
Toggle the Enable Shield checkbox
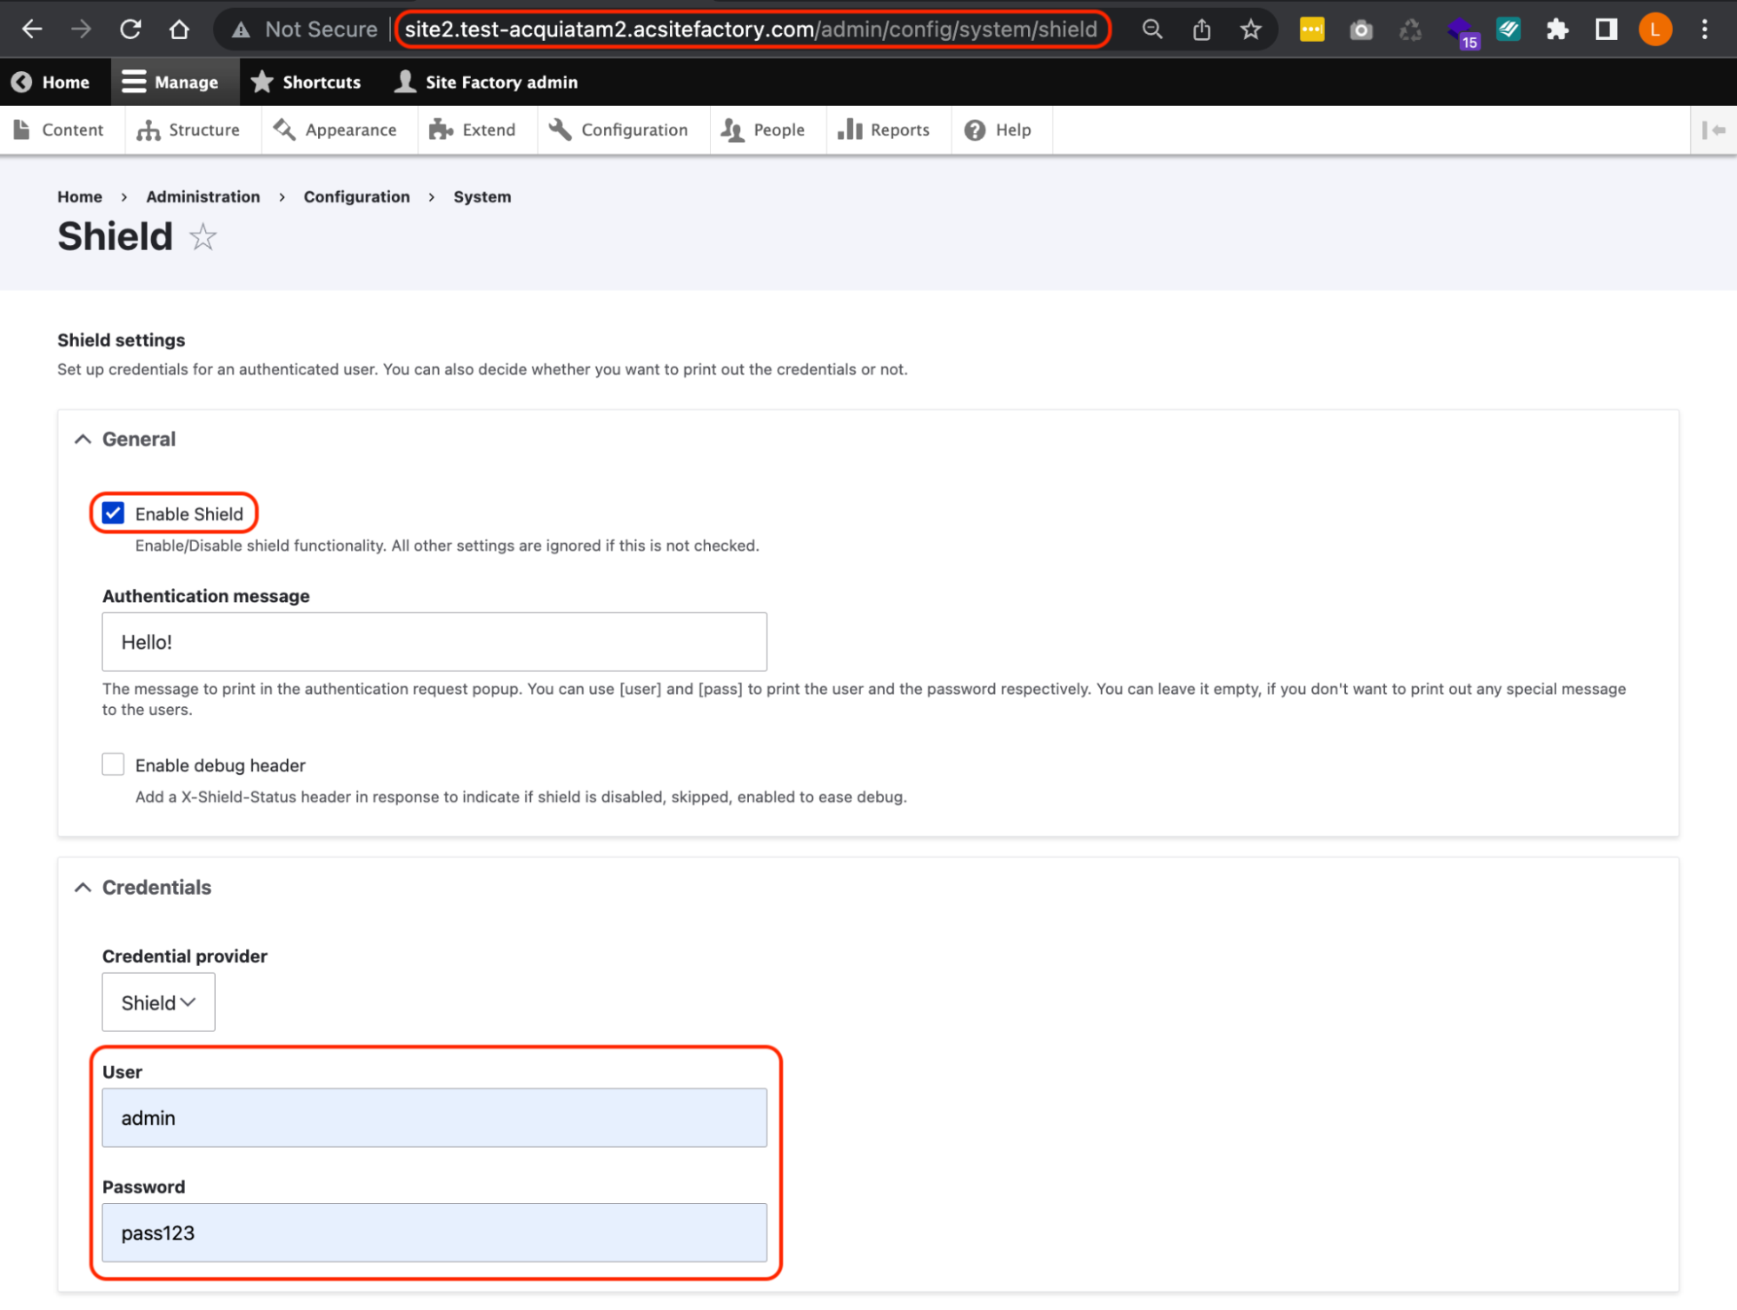click(x=113, y=512)
